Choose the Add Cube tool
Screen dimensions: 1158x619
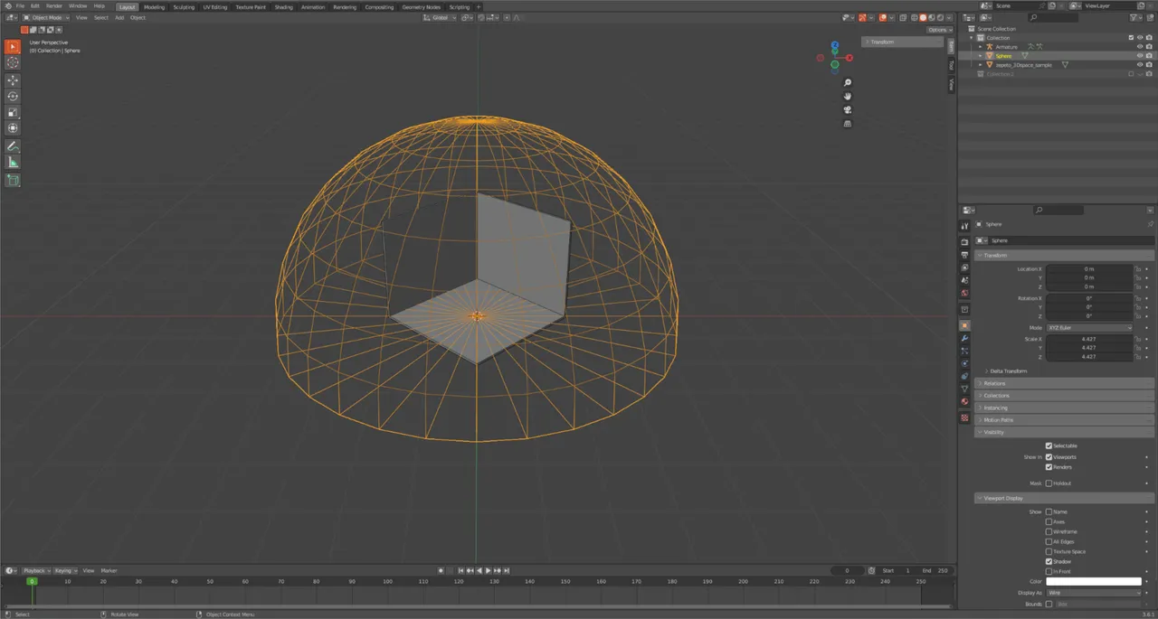[13, 181]
